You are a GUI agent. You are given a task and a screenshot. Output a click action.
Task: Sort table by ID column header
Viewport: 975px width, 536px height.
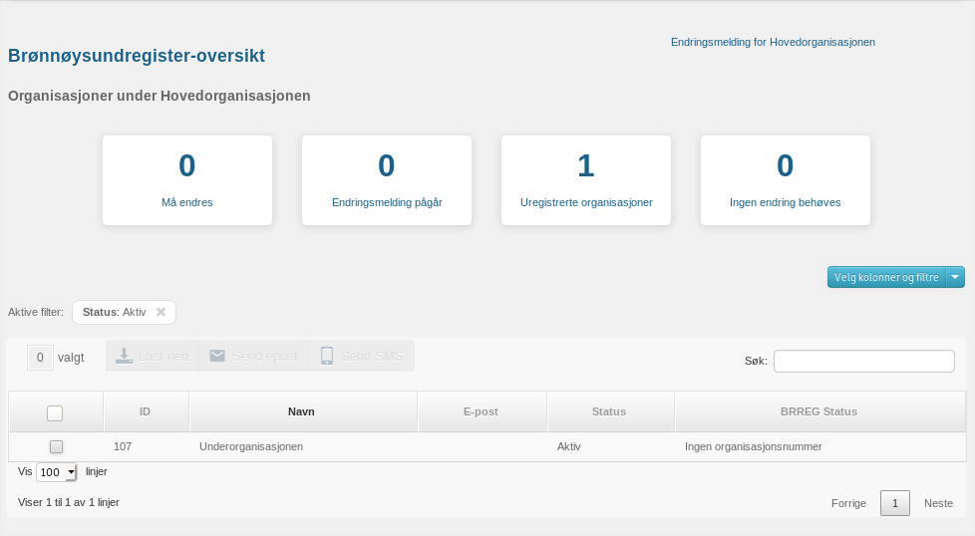[x=145, y=411]
